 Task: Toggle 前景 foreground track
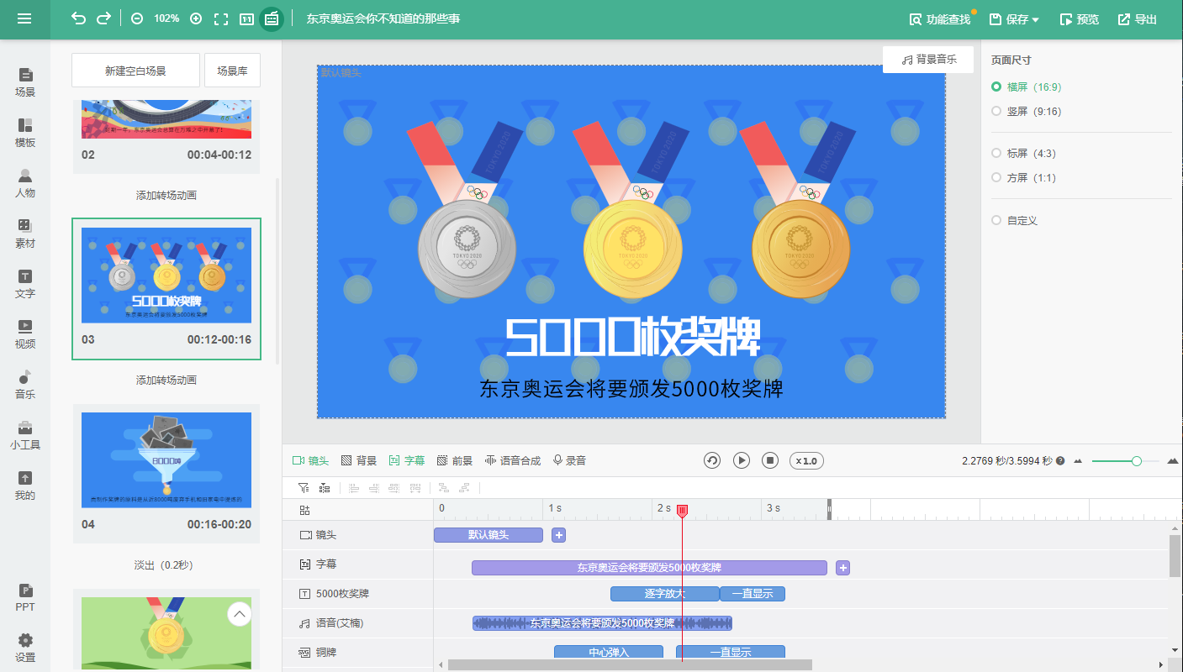point(455,460)
